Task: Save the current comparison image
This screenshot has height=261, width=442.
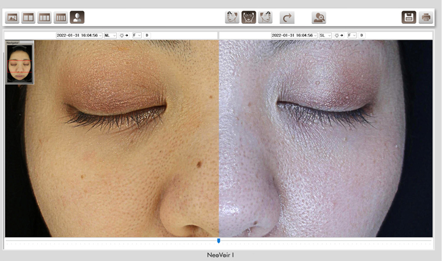Action: [x=409, y=17]
